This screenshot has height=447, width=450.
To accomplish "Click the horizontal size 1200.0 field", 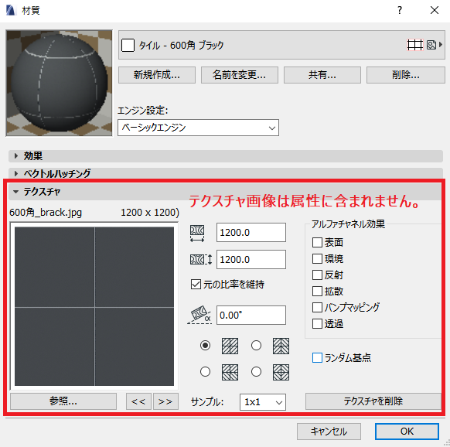I will (251, 232).
